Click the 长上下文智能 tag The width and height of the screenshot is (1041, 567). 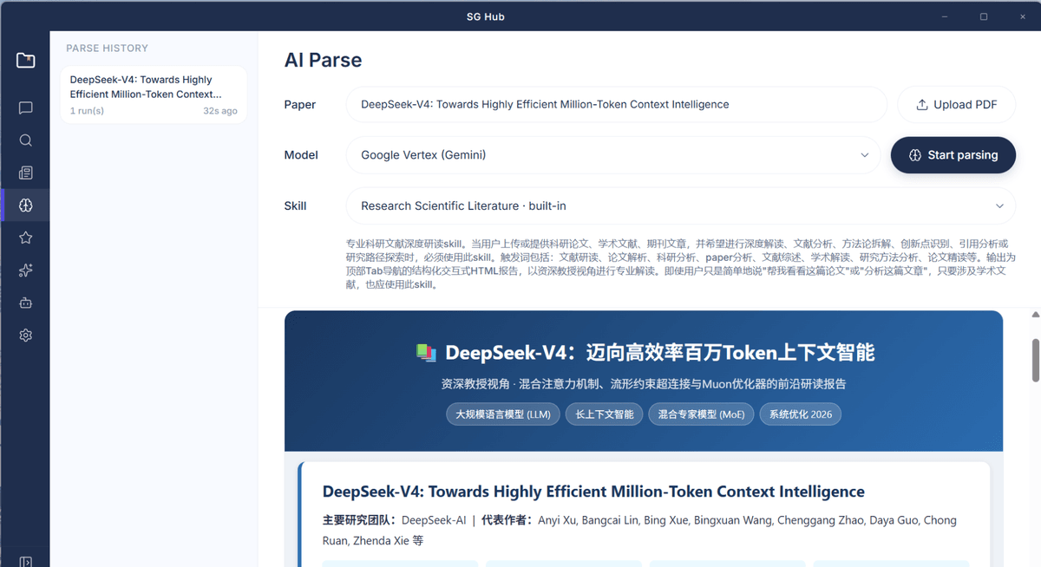coord(605,414)
